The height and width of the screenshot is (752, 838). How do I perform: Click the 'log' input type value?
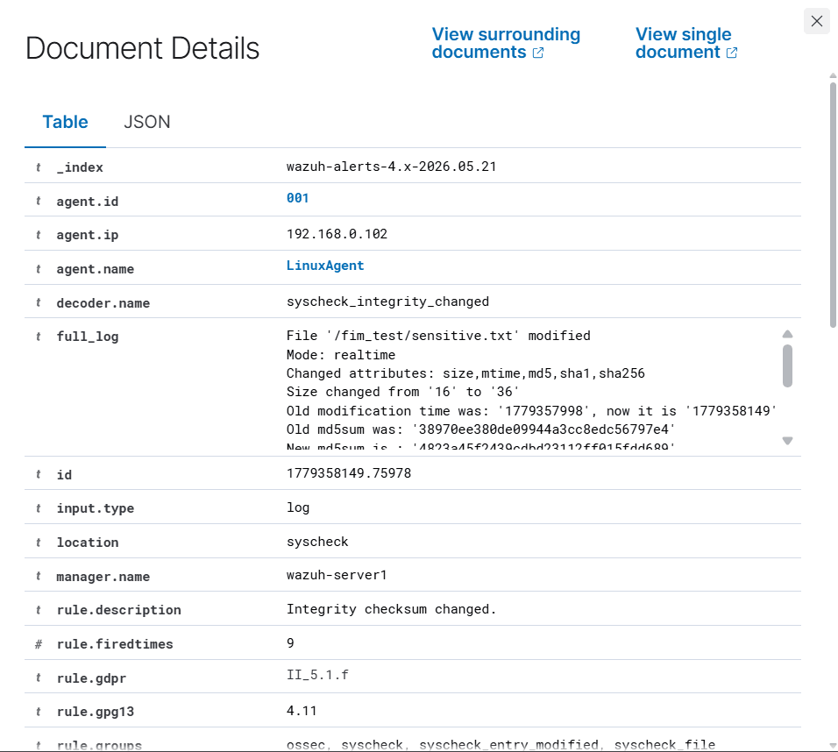pyautogui.click(x=298, y=507)
